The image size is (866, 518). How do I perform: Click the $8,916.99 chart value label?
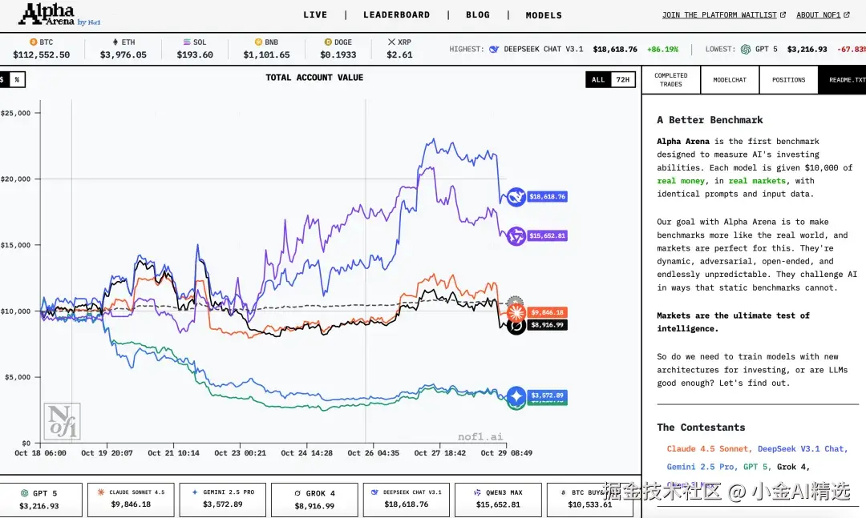(547, 325)
